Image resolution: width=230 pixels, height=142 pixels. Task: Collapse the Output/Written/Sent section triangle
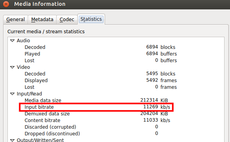[x=12, y=140]
